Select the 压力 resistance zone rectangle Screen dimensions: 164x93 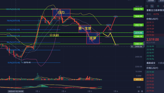tap(61, 13)
